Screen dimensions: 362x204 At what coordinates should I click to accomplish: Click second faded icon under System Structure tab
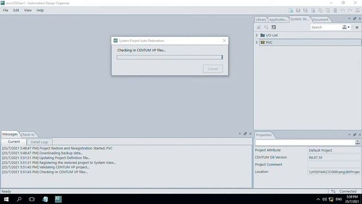click(266, 27)
